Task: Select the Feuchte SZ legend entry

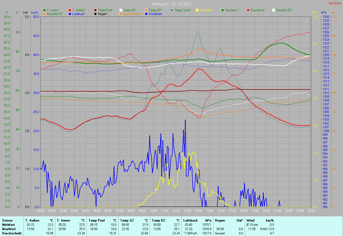Action: click(284, 10)
